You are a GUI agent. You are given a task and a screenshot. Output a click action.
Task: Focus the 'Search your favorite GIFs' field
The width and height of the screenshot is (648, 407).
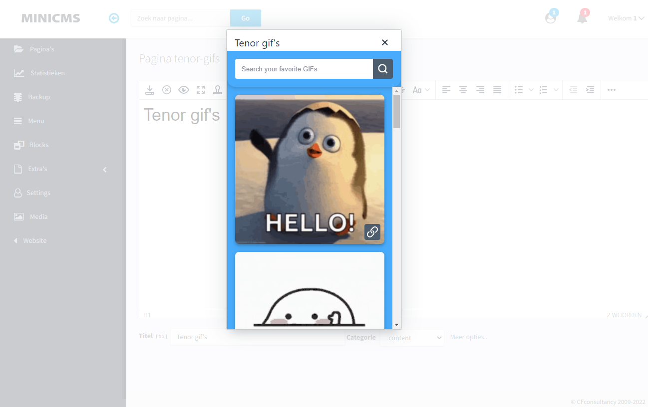pyautogui.click(x=304, y=69)
